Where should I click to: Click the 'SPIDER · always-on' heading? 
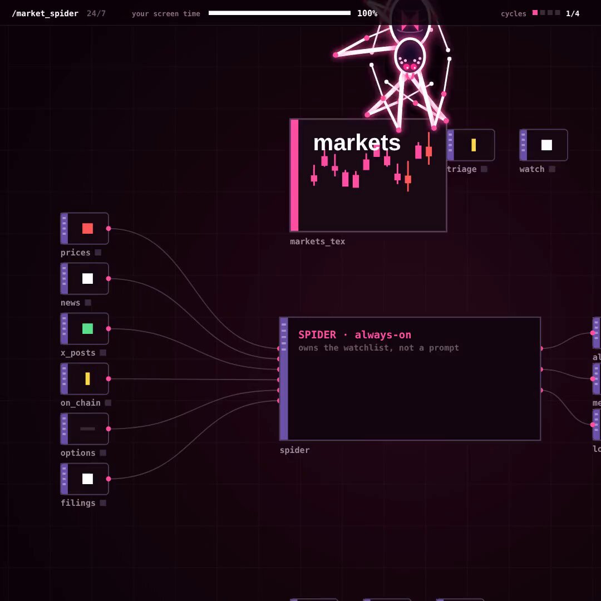point(354,334)
